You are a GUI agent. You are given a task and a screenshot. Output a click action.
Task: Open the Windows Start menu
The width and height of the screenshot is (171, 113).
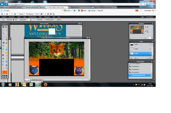[x=3, y=85]
